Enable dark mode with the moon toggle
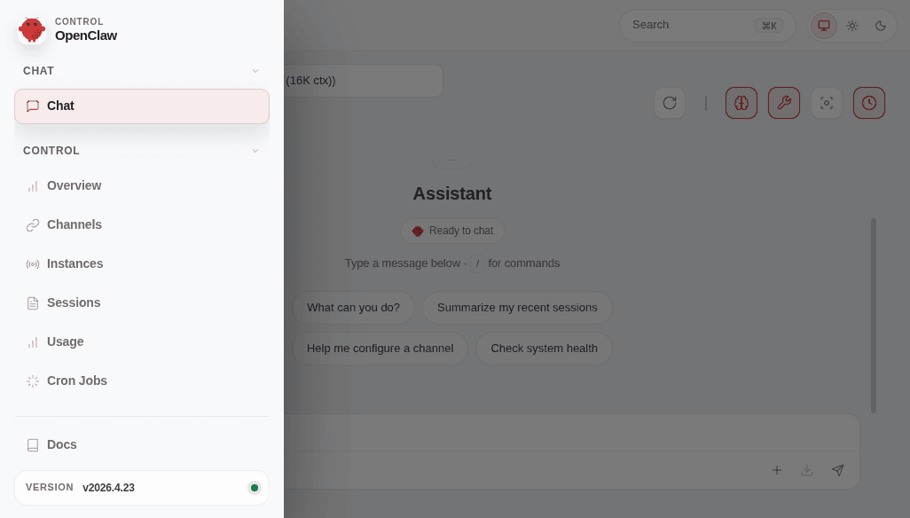 coord(881,26)
